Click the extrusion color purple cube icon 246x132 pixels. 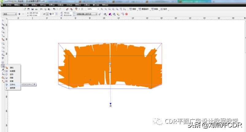[x=110, y=14]
